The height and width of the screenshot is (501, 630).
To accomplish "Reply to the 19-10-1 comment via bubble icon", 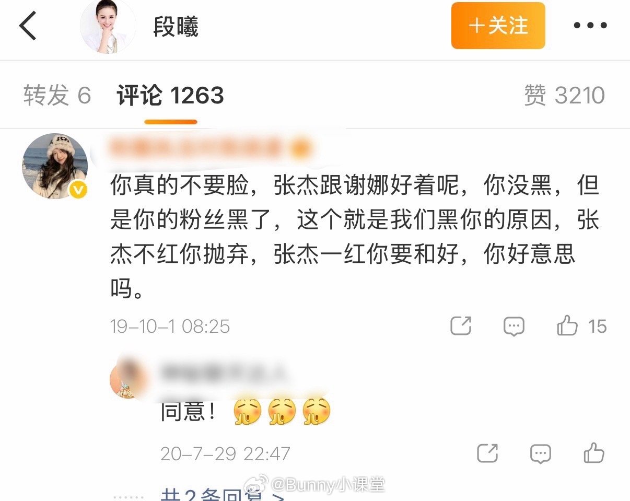I will tap(514, 327).
